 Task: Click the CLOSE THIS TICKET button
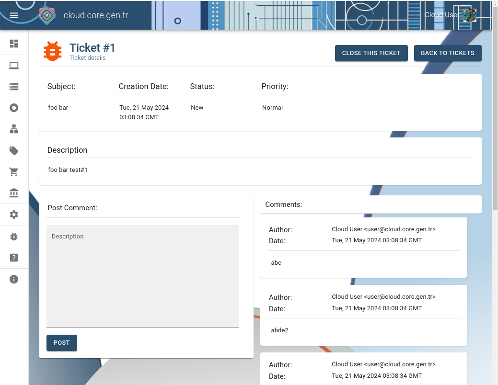click(371, 53)
